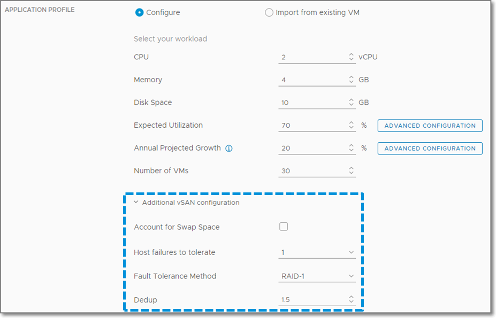496x318 pixels.
Task: Select the Configure radio button
Action: click(x=140, y=12)
